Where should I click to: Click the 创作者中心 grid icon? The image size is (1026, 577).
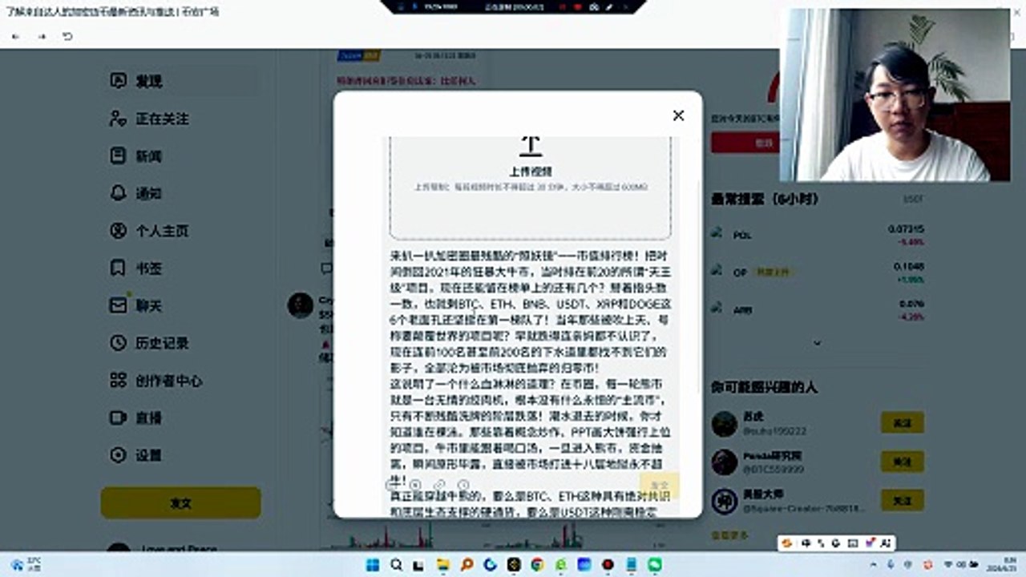tap(119, 380)
